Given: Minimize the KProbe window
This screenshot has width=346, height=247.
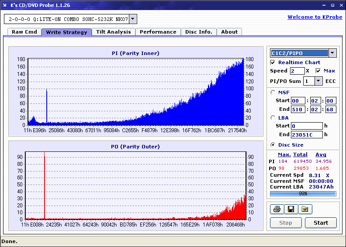Looking at the screenshot, I should click(324, 5).
